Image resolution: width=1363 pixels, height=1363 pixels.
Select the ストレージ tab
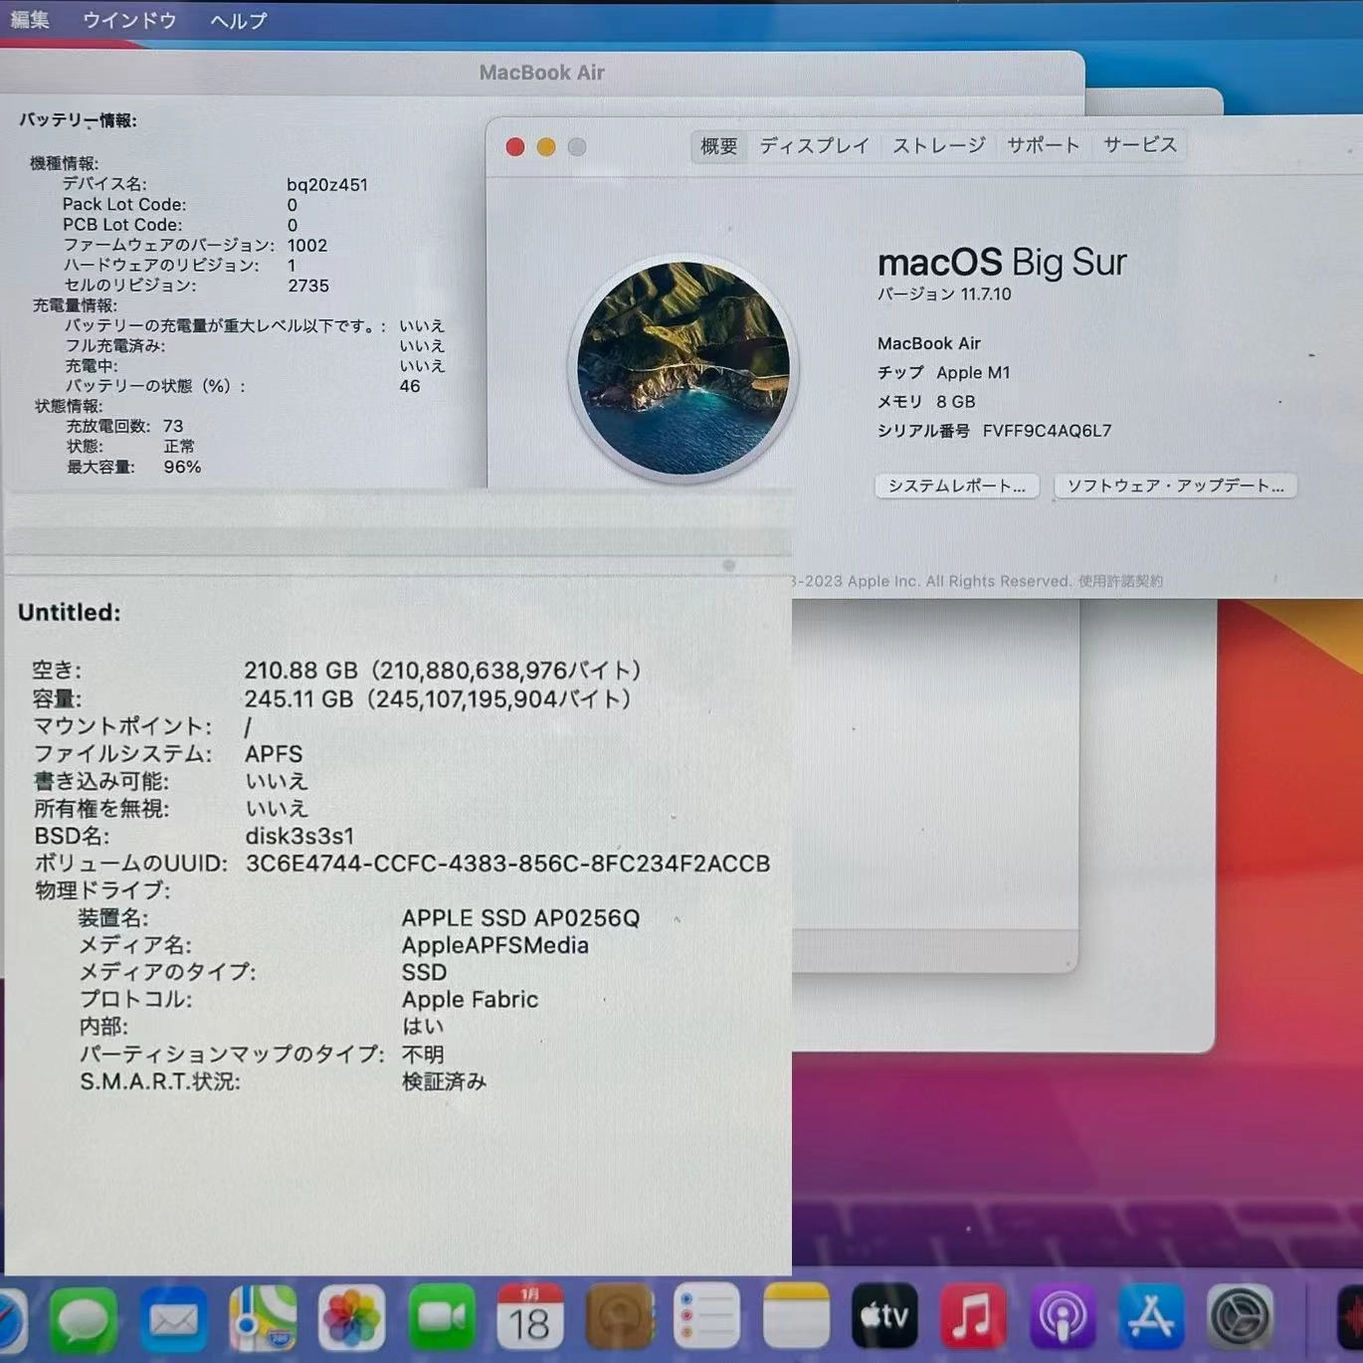938,145
